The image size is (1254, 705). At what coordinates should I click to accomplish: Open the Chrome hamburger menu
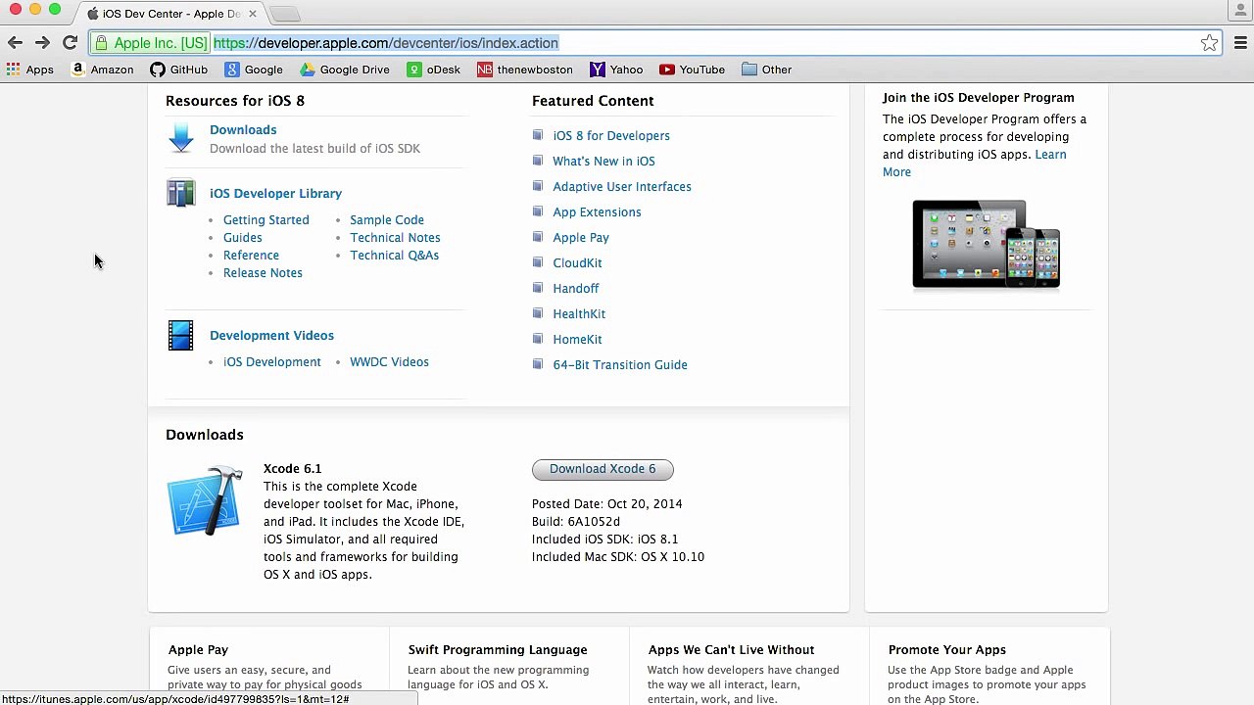point(1240,43)
